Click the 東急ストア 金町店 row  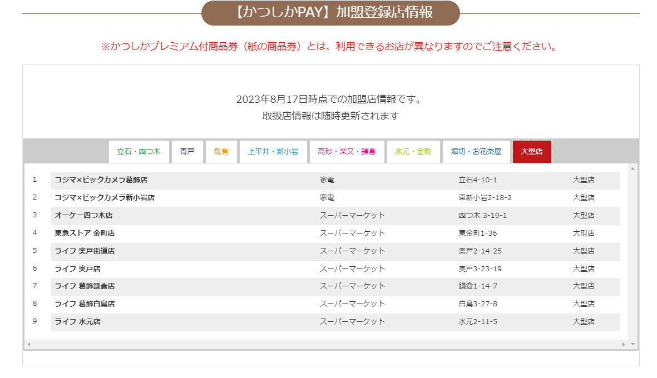click(85, 233)
